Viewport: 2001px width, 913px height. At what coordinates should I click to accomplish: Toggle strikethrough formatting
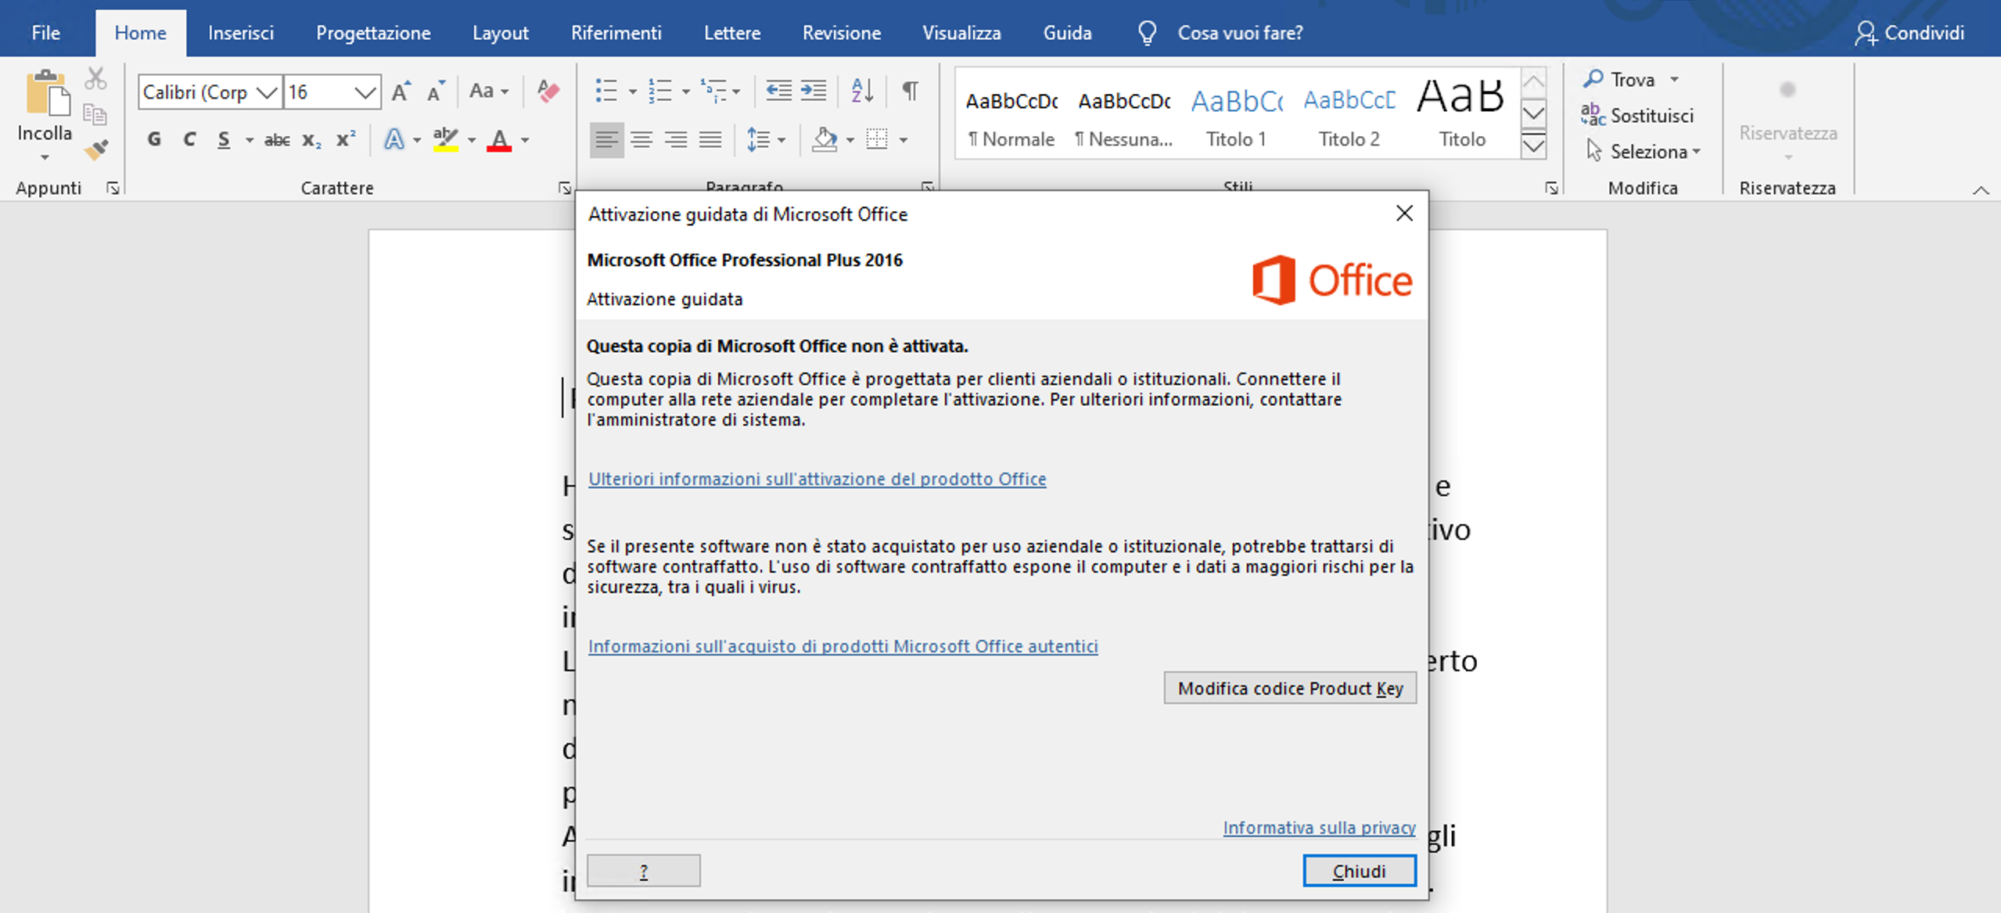pos(276,140)
